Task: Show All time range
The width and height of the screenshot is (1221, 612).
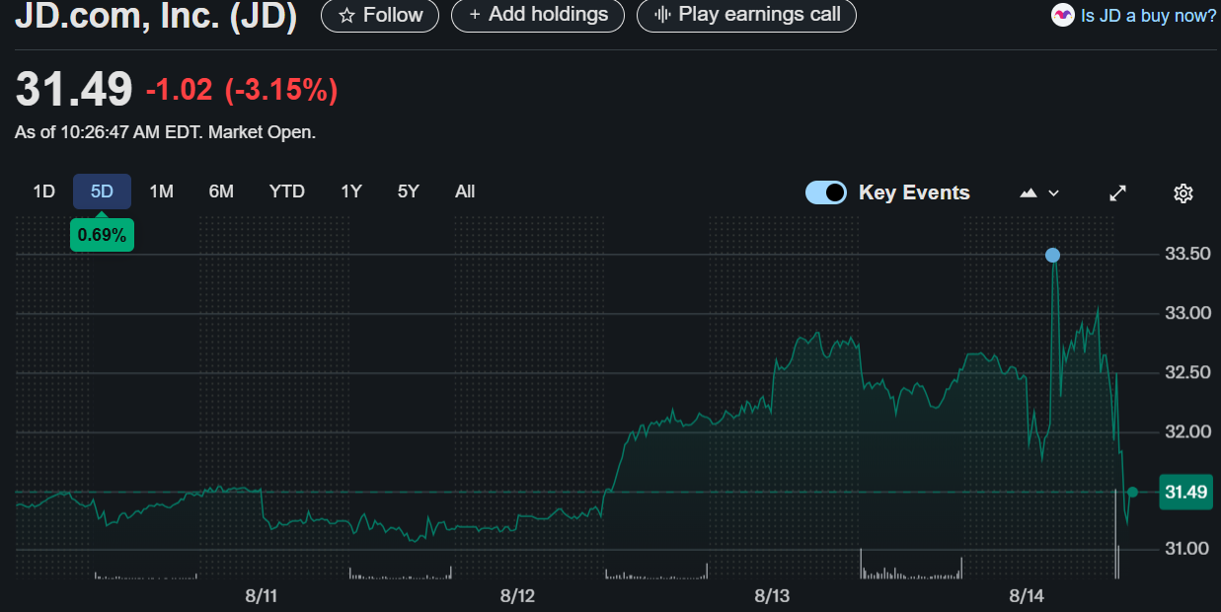Action: coord(465,191)
